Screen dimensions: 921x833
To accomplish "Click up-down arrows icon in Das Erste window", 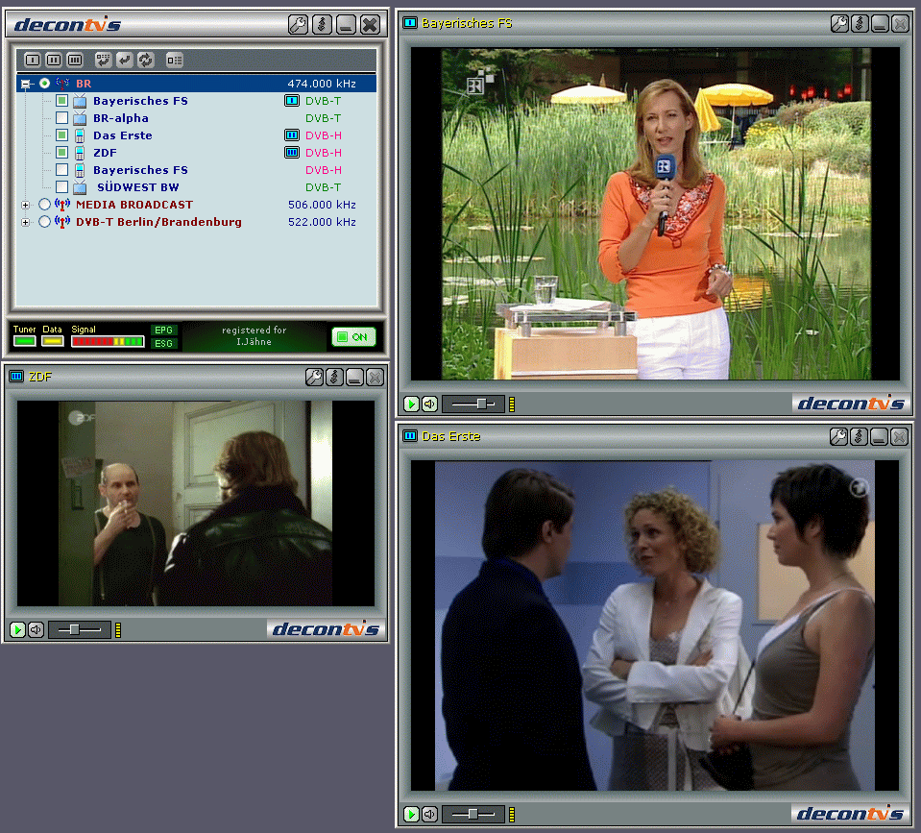I will [x=859, y=436].
